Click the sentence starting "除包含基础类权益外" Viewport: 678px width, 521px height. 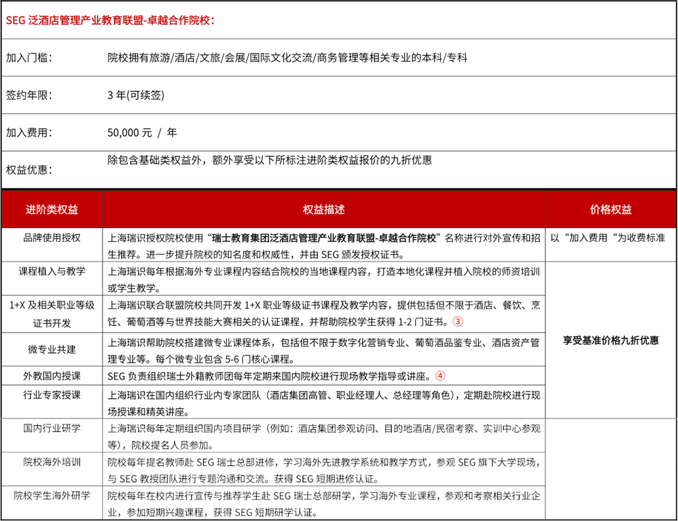point(269,160)
